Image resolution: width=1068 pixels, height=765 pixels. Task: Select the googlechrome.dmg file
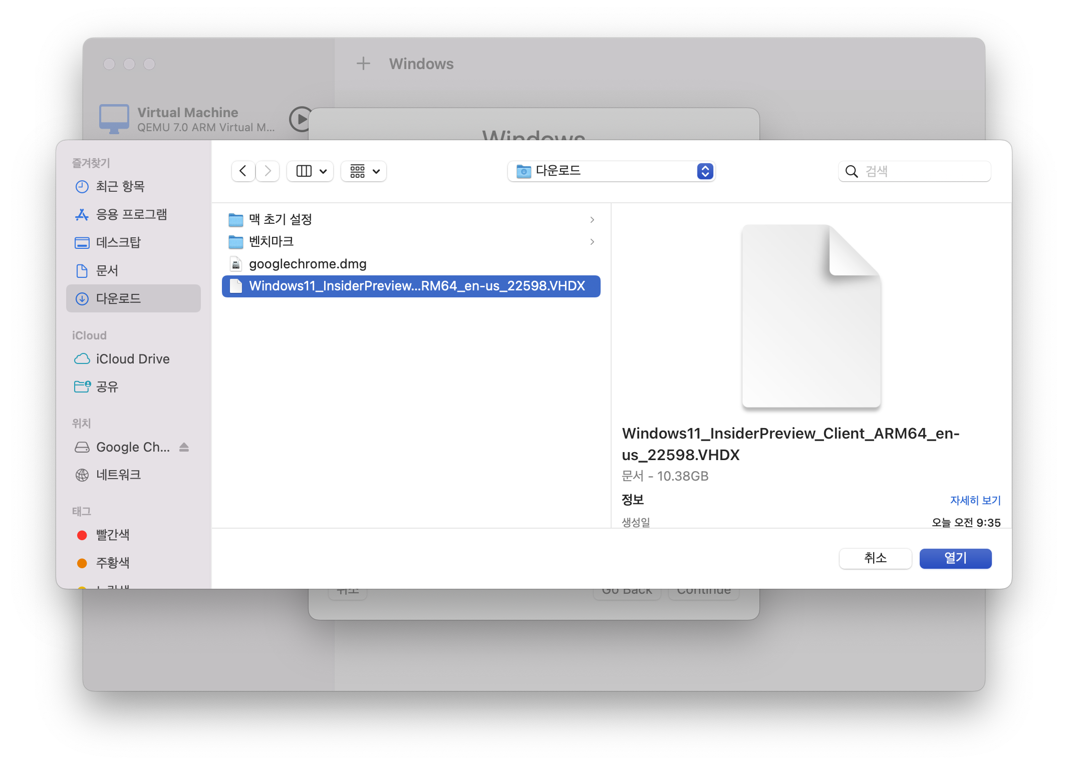click(308, 264)
